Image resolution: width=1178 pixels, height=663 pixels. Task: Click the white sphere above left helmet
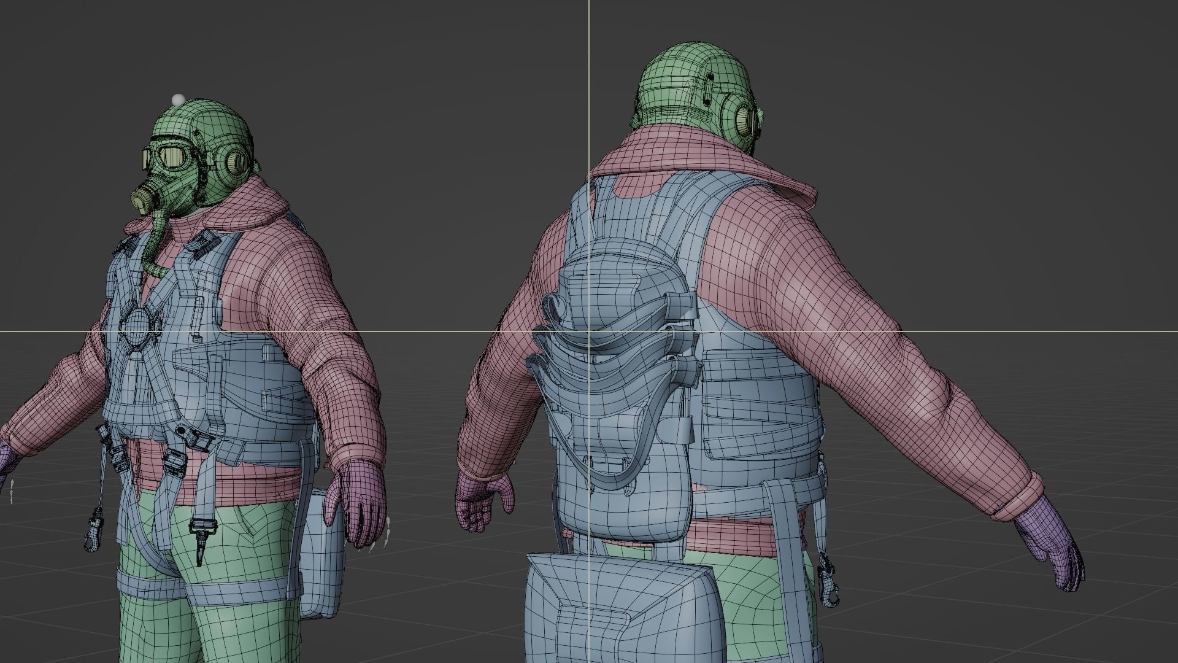coord(179,99)
